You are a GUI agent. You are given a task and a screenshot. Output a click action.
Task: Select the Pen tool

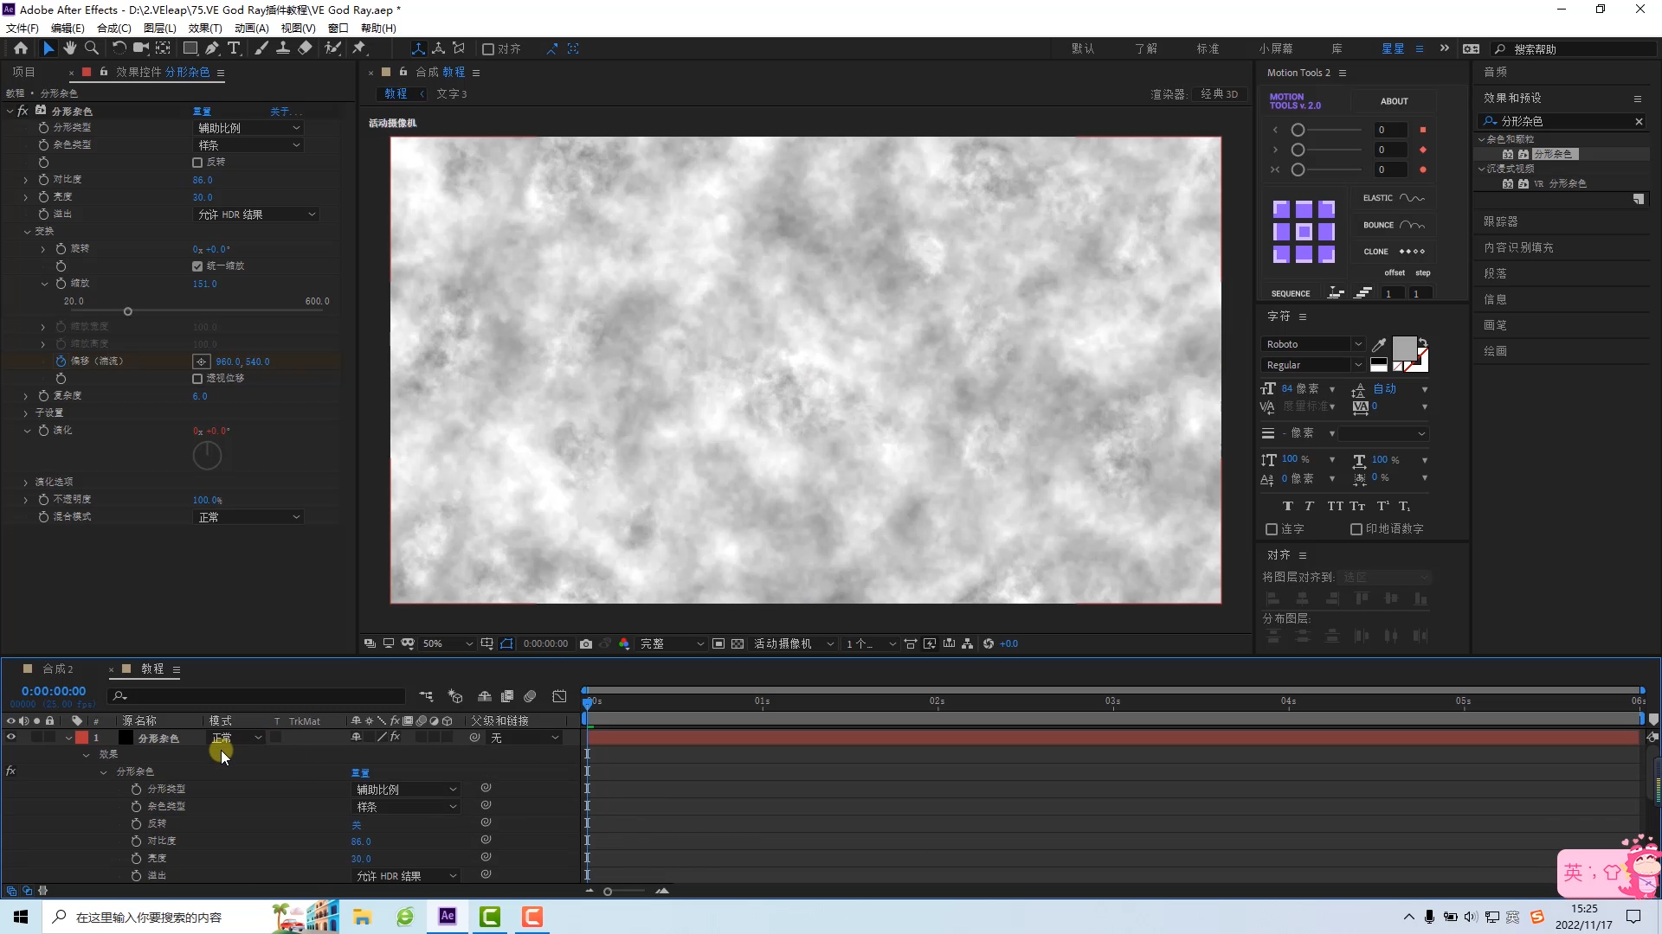(x=212, y=48)
